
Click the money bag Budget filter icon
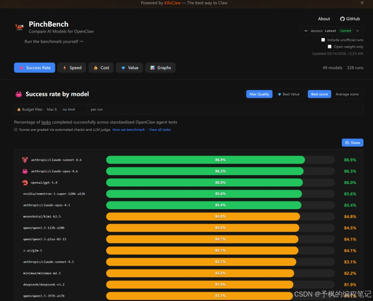tap(19, 109)
